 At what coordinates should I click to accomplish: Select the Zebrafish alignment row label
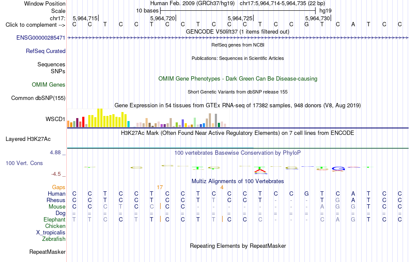click(x=54, y=239)
